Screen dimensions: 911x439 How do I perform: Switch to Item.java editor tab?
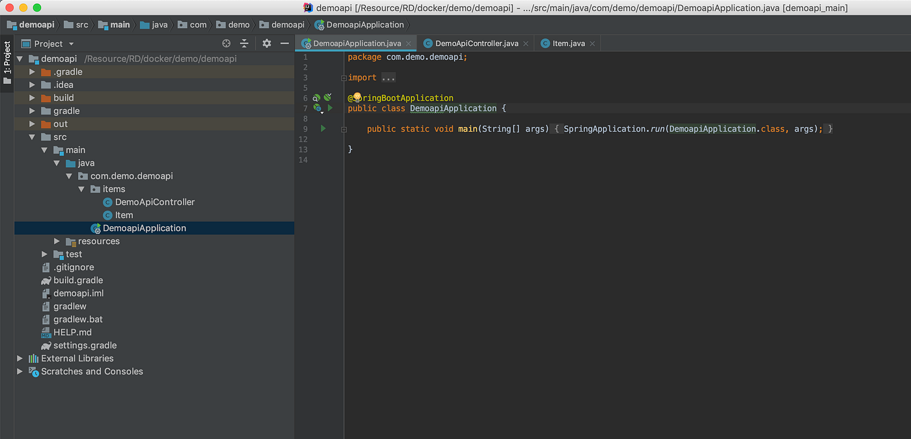[569, 44]
